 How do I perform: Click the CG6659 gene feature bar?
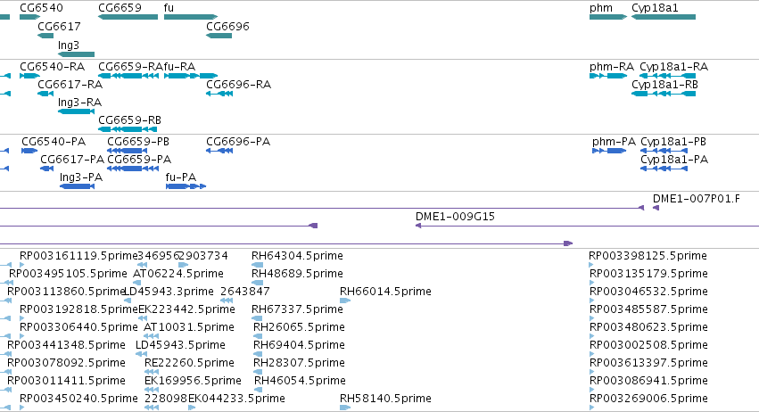click(128, 17)
